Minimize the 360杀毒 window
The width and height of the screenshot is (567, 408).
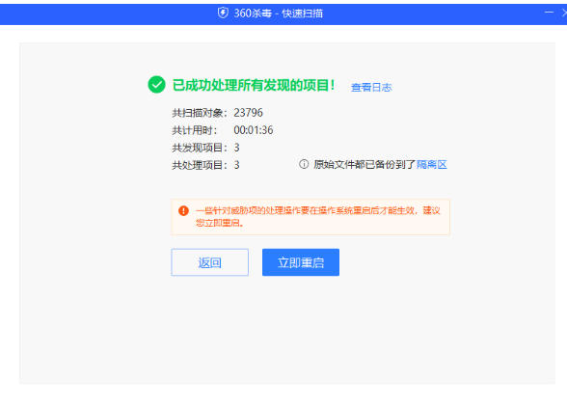tap(549, 13)
